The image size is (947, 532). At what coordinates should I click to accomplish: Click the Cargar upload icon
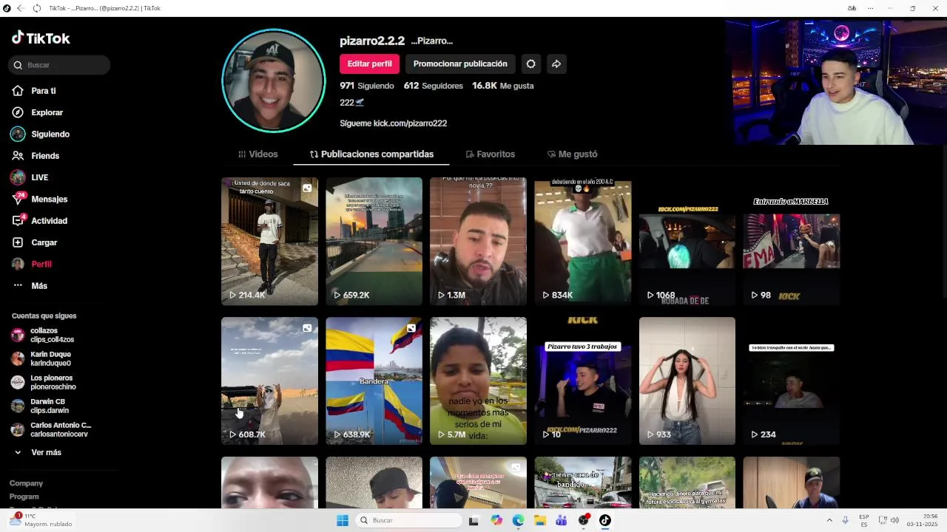(18, 242)
